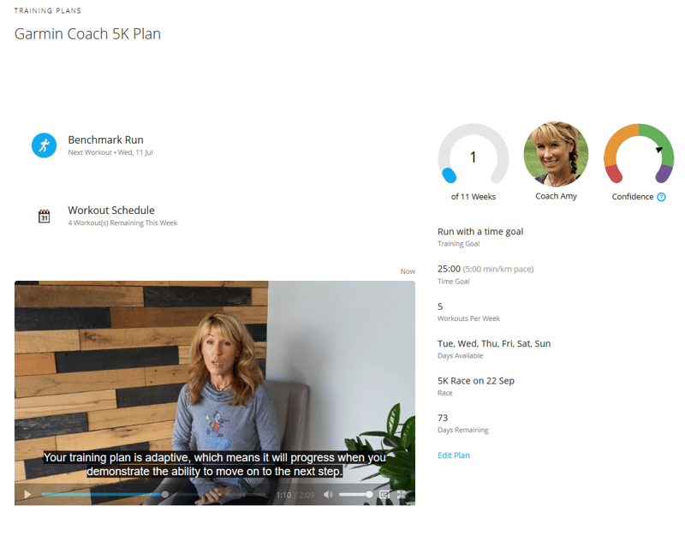Click the '5' workouts per week value
685x535 pixels.
[440, 306]
